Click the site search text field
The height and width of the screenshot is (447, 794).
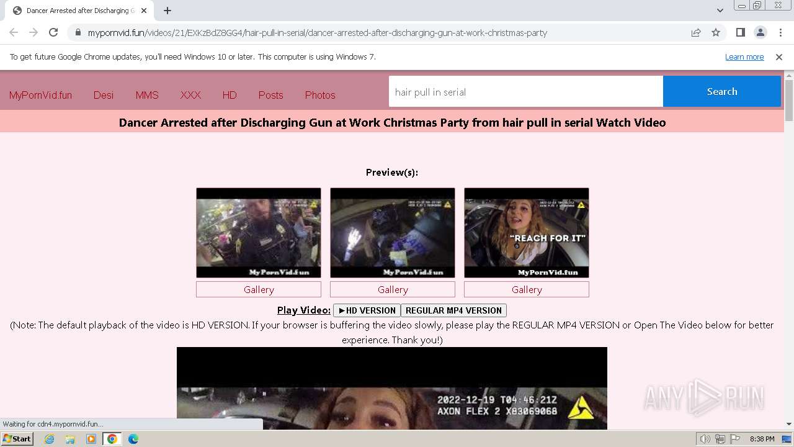click(x=526, y=92)
